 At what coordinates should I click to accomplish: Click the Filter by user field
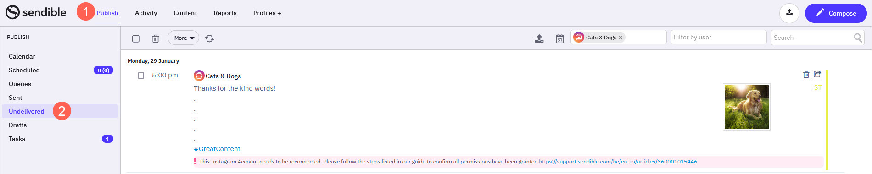point(718,37)
